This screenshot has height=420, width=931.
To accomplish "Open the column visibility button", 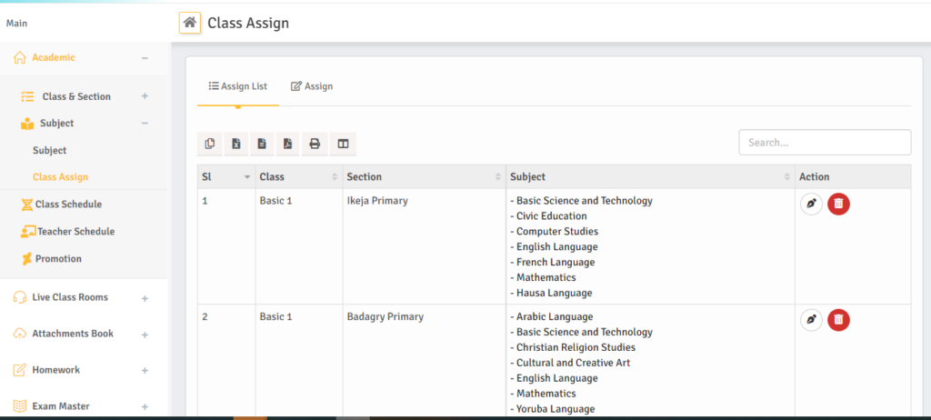I will [x=343, y=144].
